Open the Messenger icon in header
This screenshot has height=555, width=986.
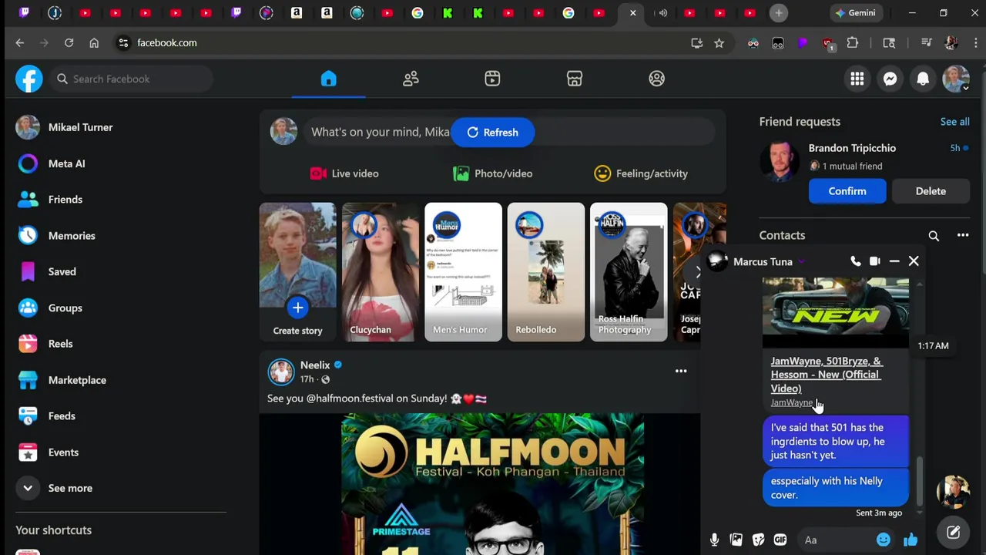pyautogui.click(x=890, y=79)
